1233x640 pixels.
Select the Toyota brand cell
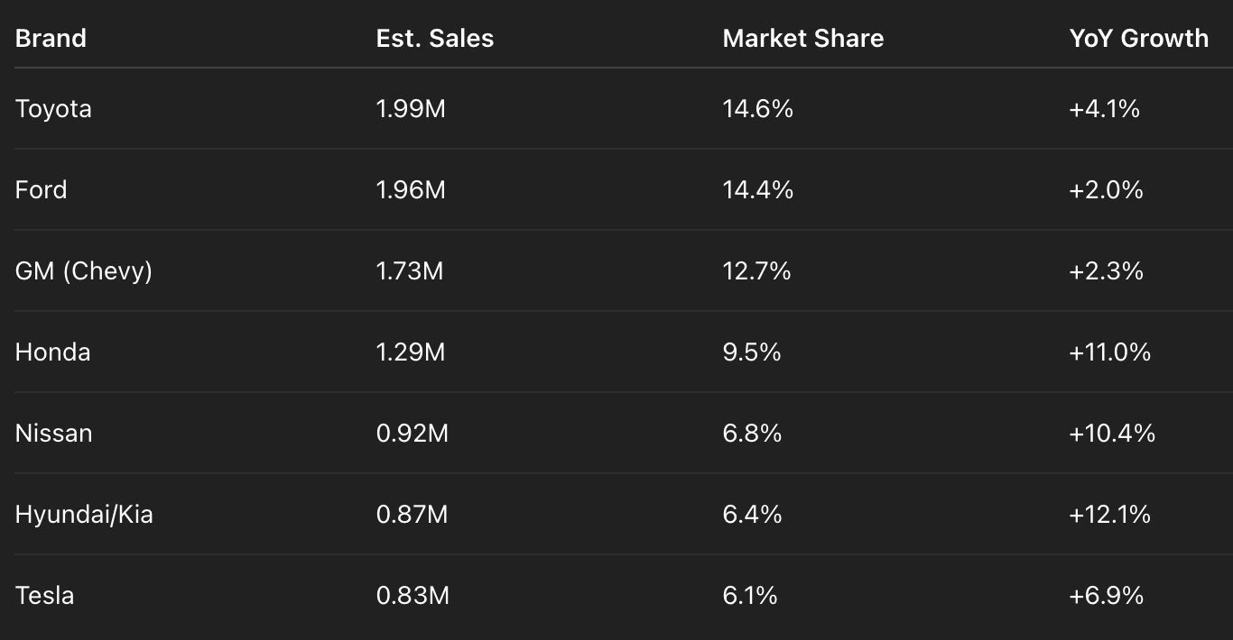coord(53,109)
